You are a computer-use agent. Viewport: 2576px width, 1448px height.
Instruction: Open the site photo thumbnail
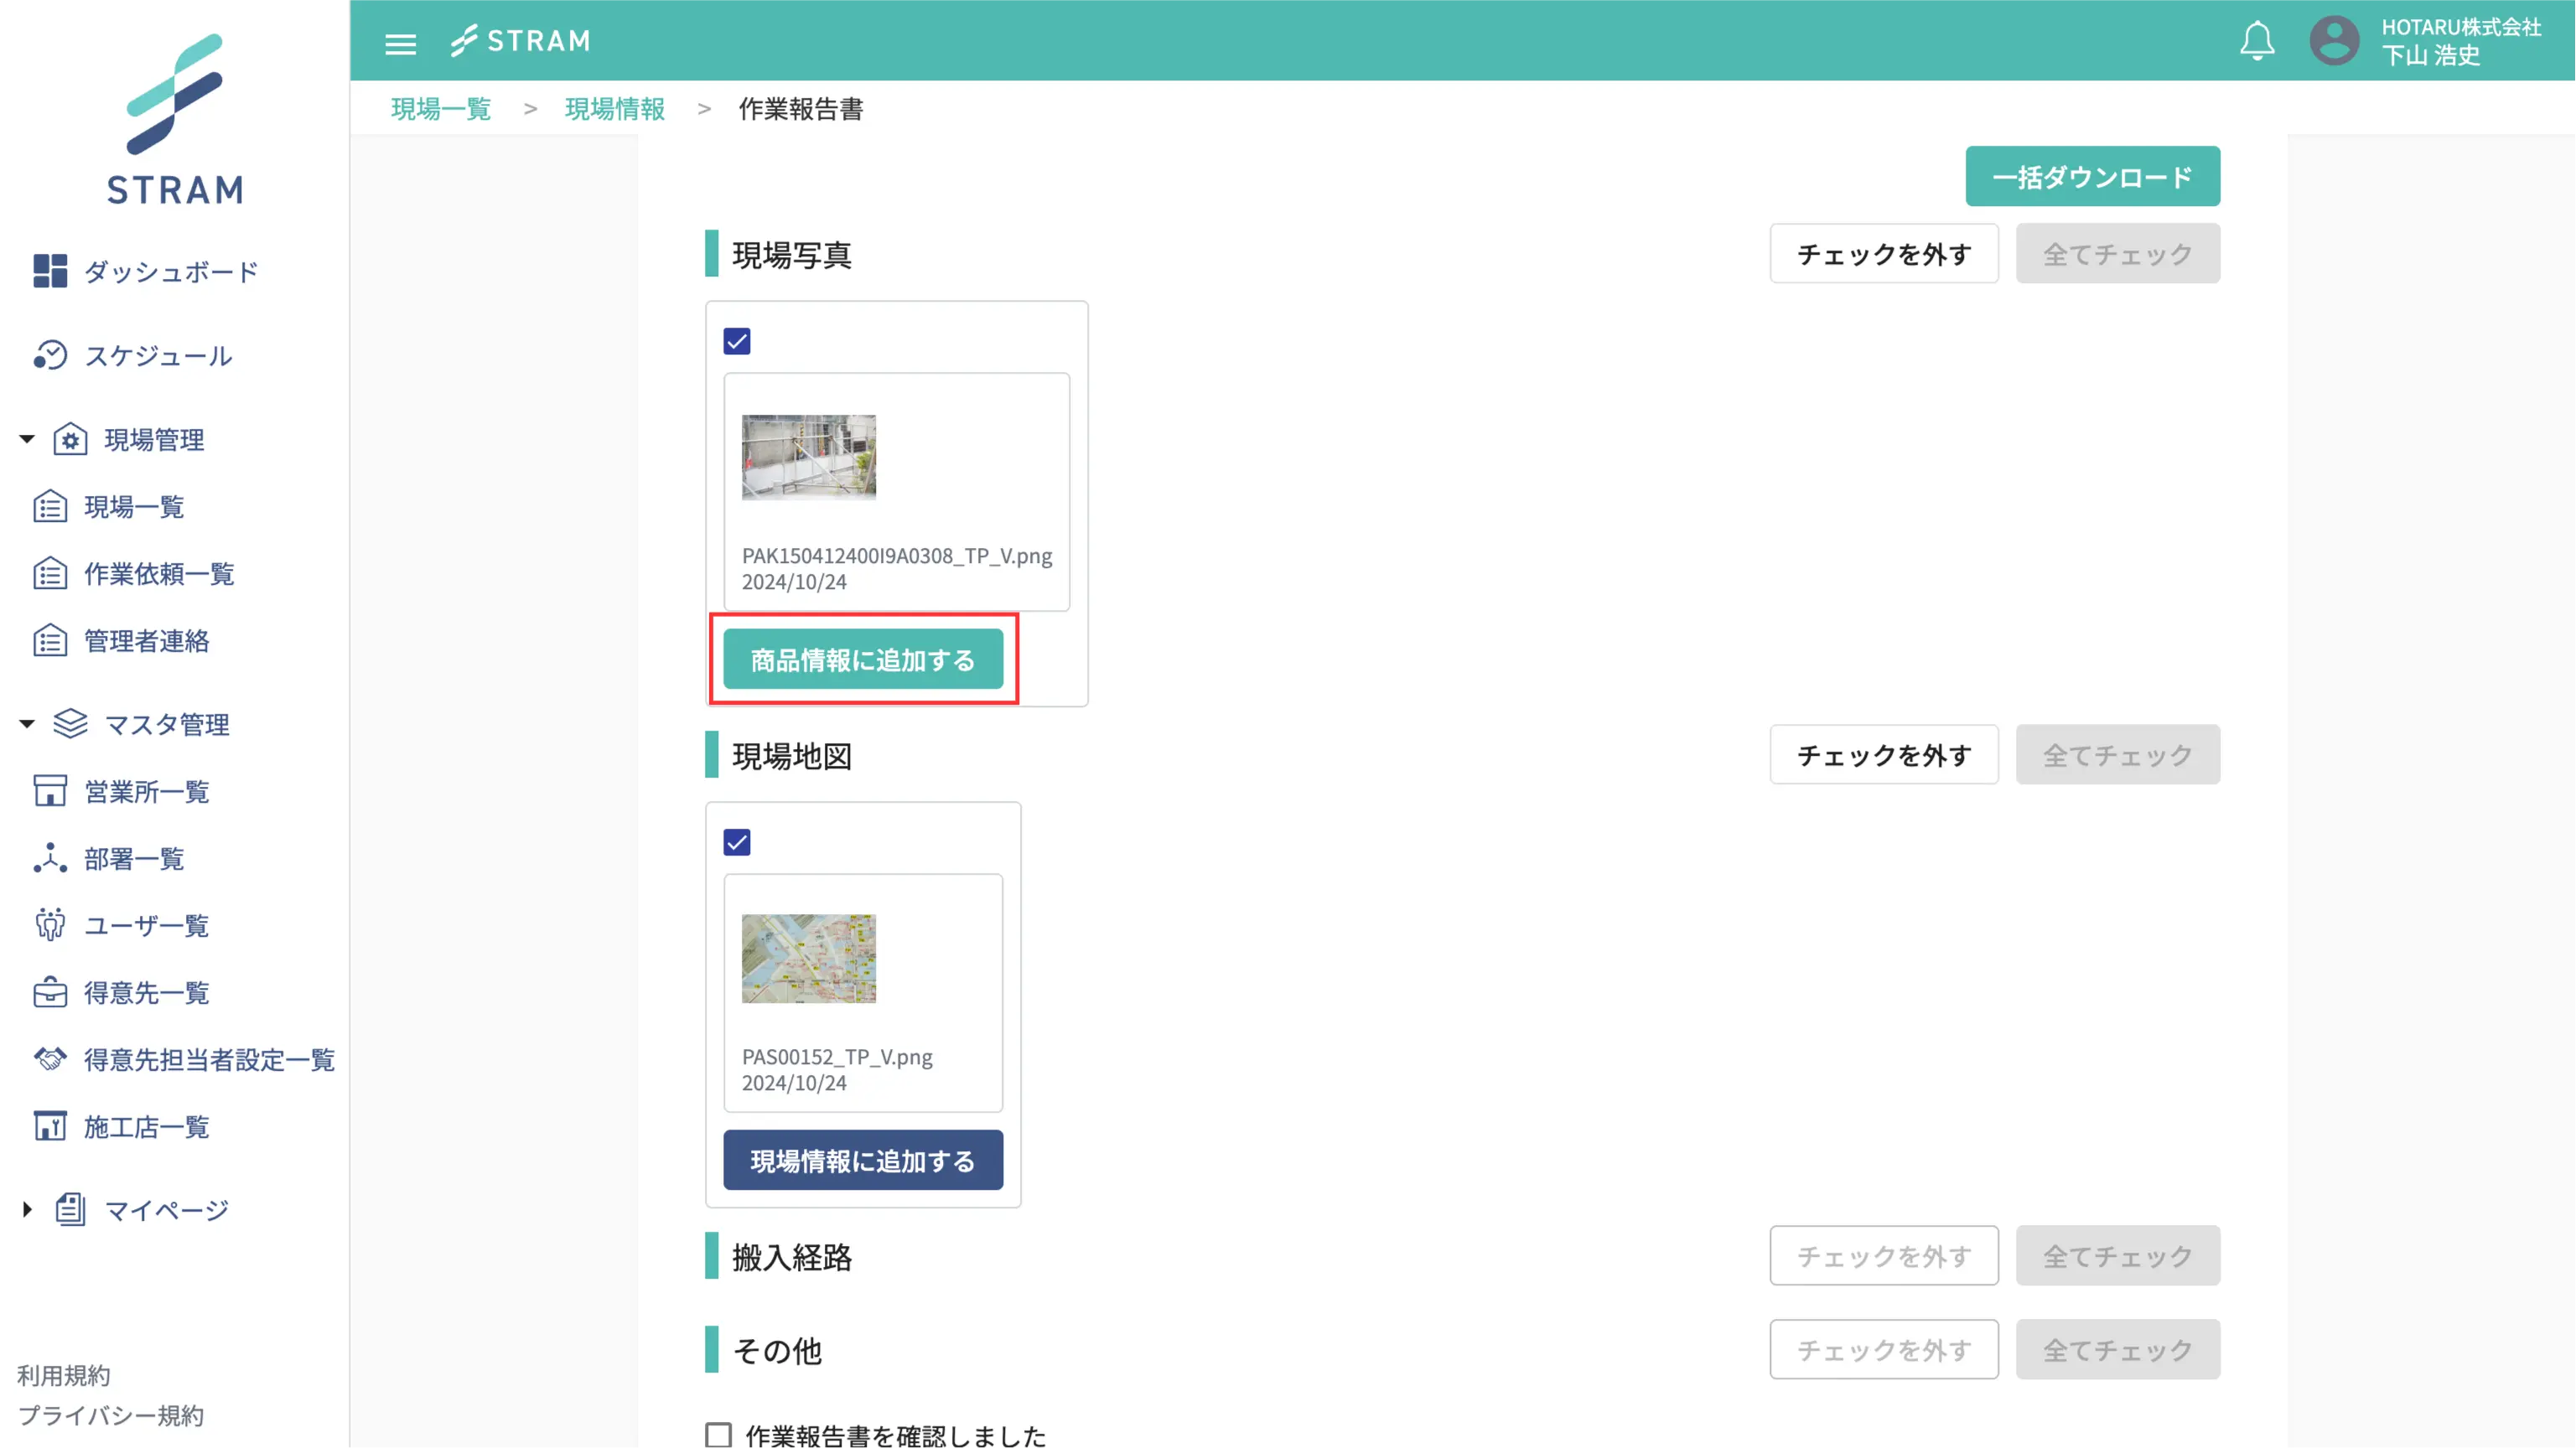coord(808,457)
